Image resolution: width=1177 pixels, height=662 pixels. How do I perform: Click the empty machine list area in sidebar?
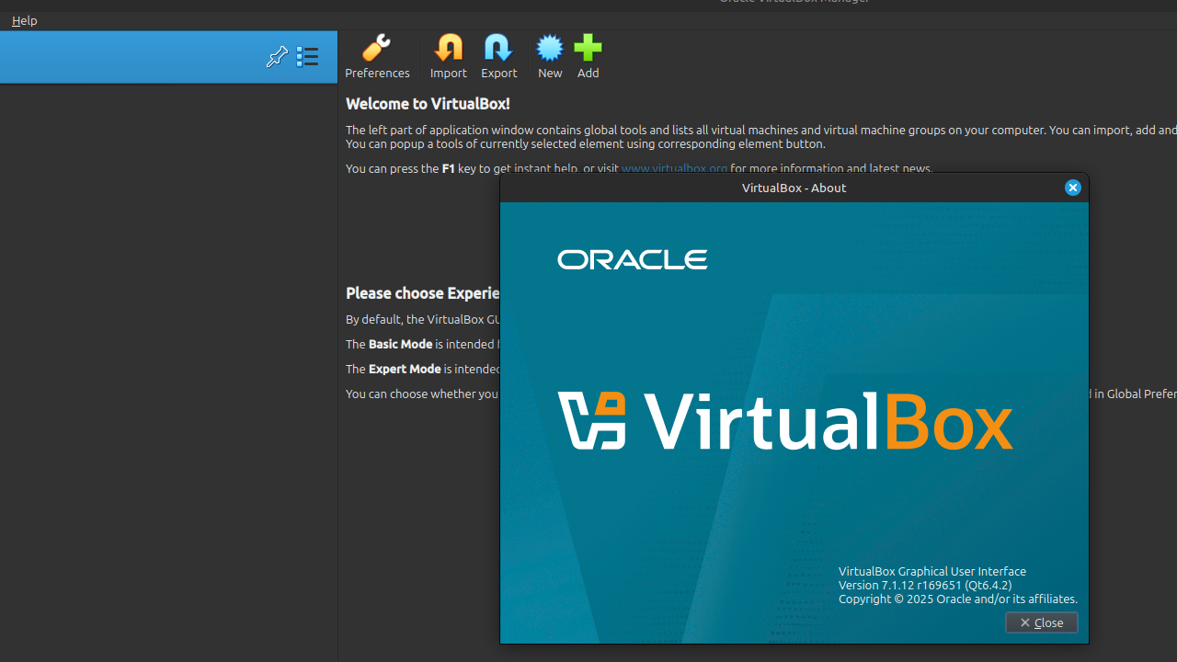pos(168,368)
